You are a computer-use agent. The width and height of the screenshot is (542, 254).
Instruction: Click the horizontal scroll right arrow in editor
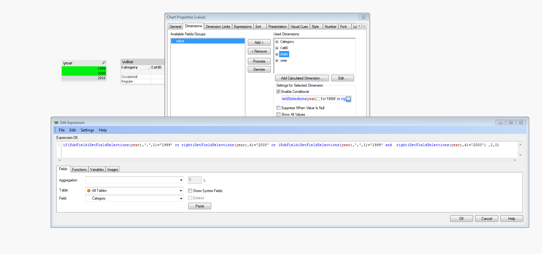click(515, 160)
